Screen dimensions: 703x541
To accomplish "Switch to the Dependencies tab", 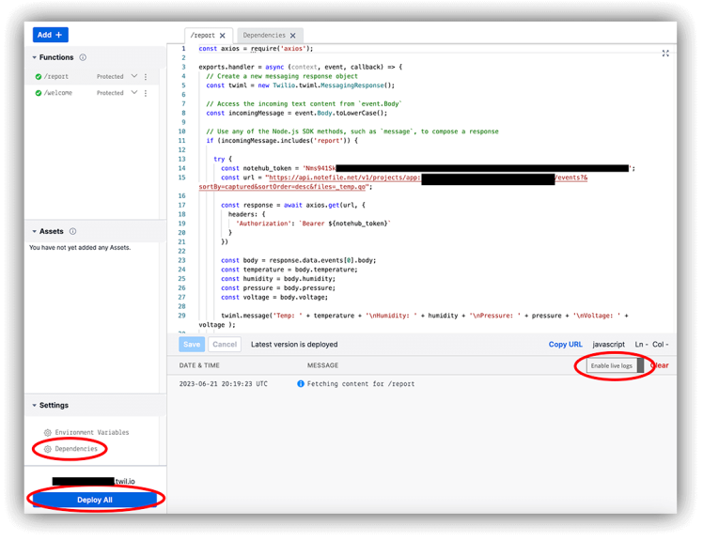I will point(264,36).
